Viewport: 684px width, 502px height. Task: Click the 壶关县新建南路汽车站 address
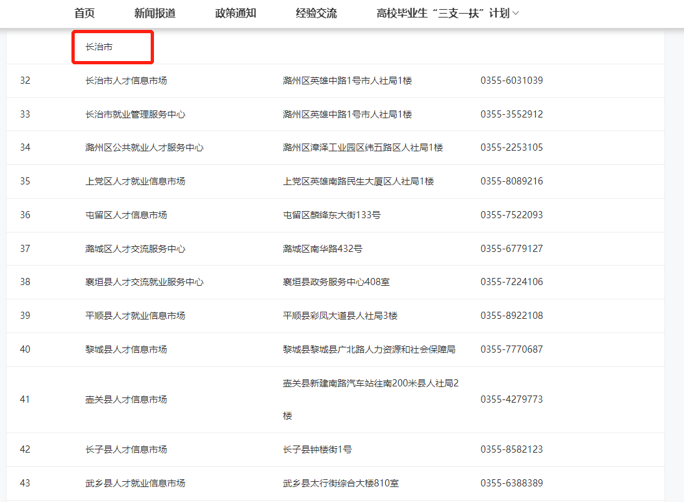(x=371, y=399)
